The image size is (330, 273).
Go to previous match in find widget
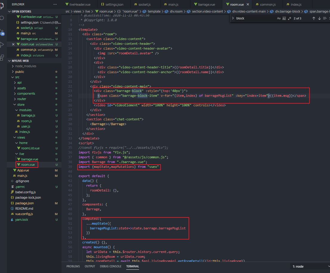(314, 18)
